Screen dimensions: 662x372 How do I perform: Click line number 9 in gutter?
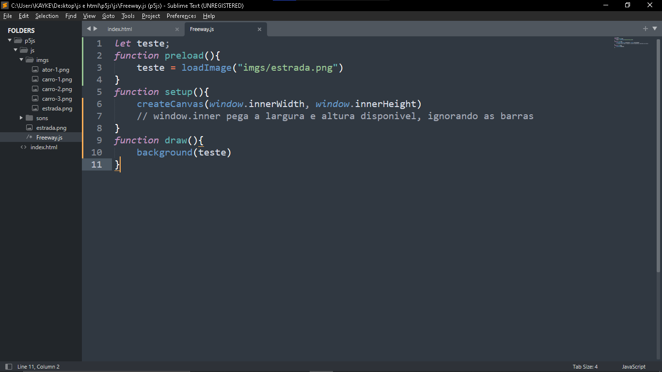(x=99, y=140)
